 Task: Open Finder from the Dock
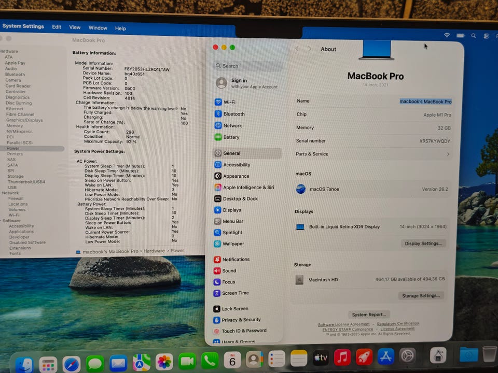coord(24,365)
